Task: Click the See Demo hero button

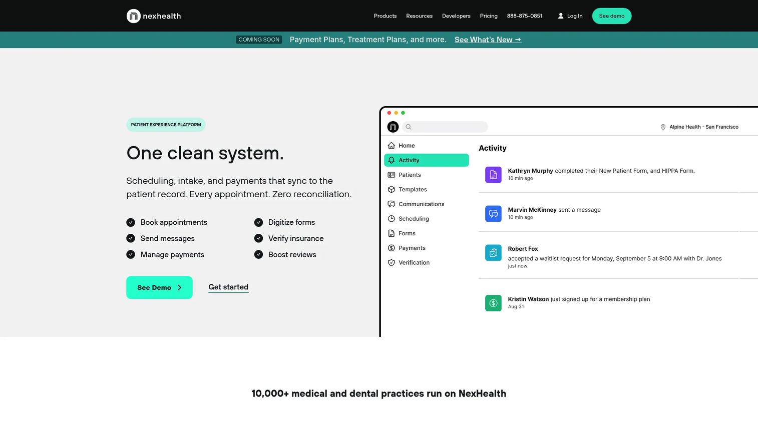Action: pyautogui.click(x=159, y=287)
